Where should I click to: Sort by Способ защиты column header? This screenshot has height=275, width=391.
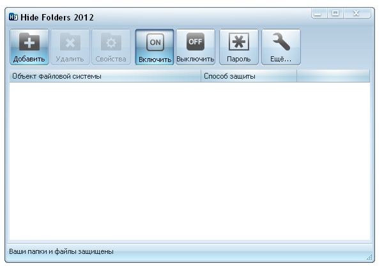pos(249,76)
